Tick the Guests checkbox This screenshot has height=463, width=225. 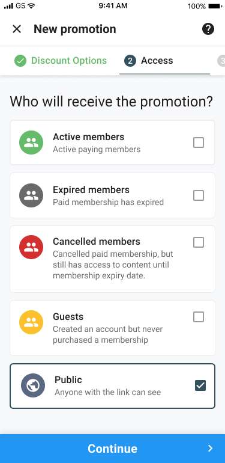coord(199,317)
